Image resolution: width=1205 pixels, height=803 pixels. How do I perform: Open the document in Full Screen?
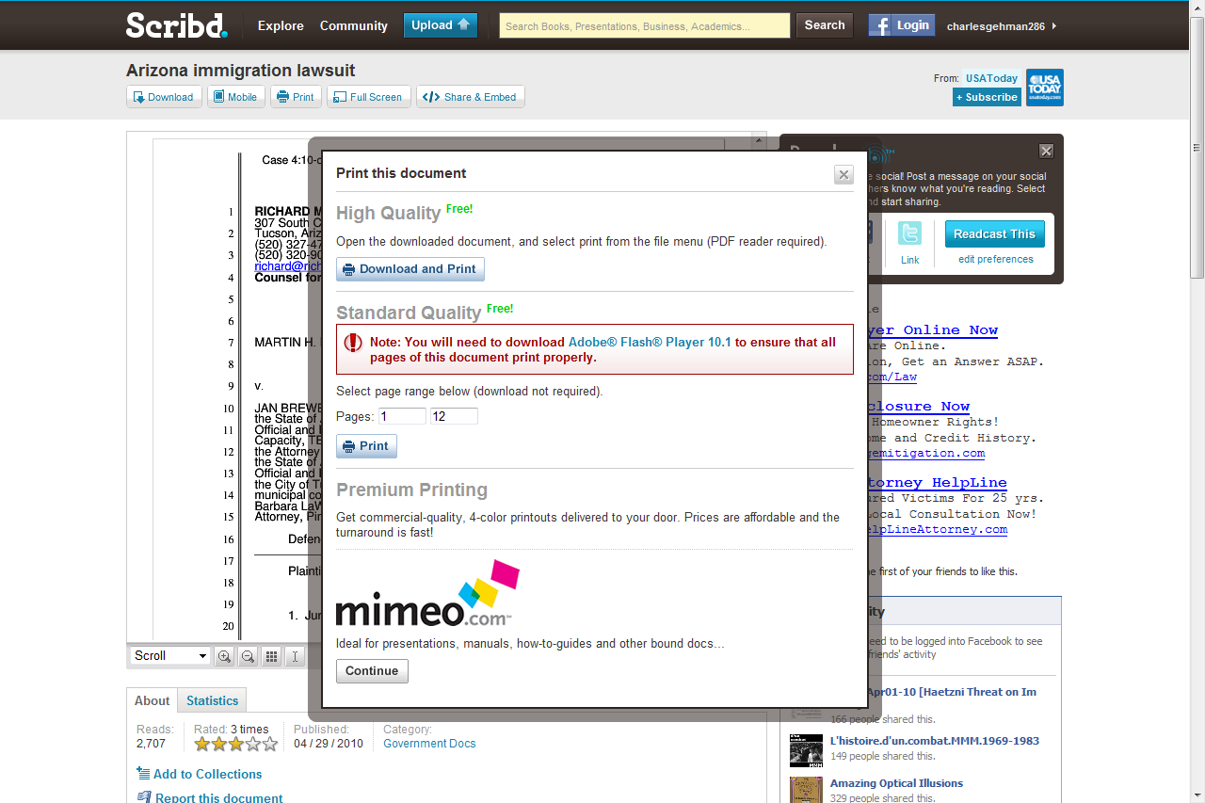[x=368, y=97]
